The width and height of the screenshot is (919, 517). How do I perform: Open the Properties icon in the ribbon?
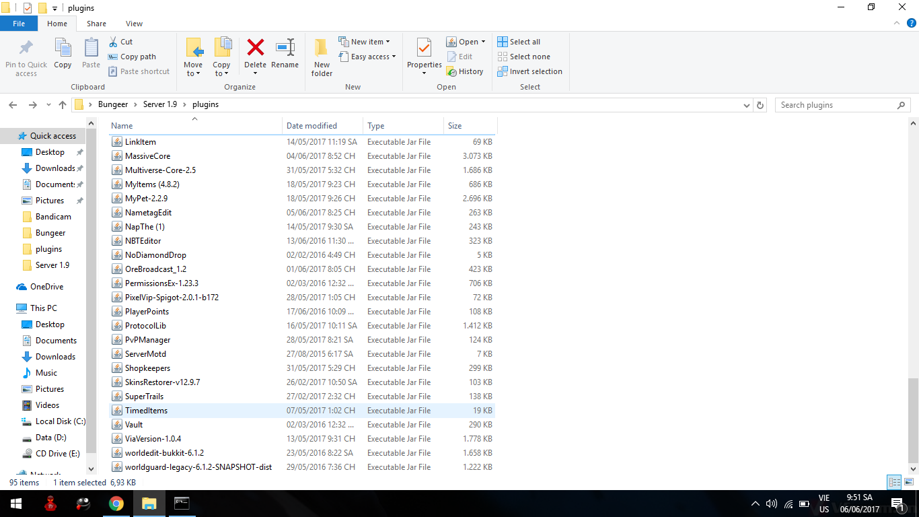[x=424, y=48]
